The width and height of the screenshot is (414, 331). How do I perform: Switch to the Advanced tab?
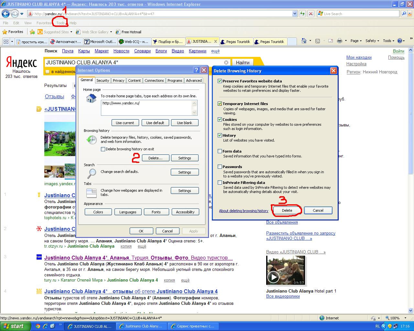pos(194,80)
